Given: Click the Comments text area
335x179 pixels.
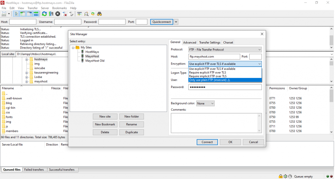Looking at the screenshot, I should point(216,123).
